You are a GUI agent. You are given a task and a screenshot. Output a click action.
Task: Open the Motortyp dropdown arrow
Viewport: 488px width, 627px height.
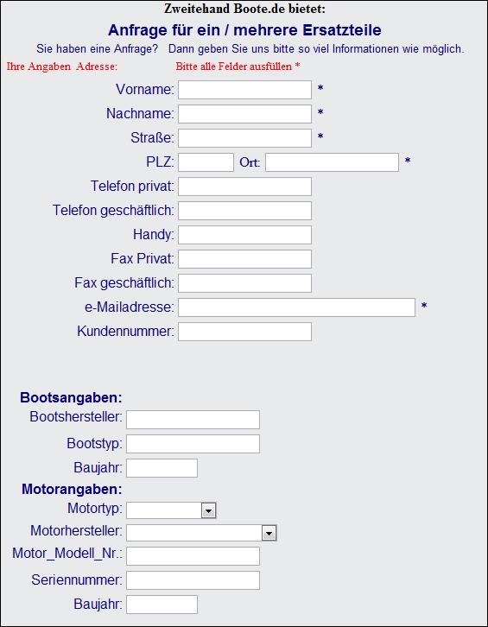(208, 510)
